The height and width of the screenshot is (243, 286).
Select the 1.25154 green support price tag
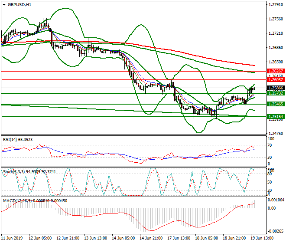[x=276, y=117]
